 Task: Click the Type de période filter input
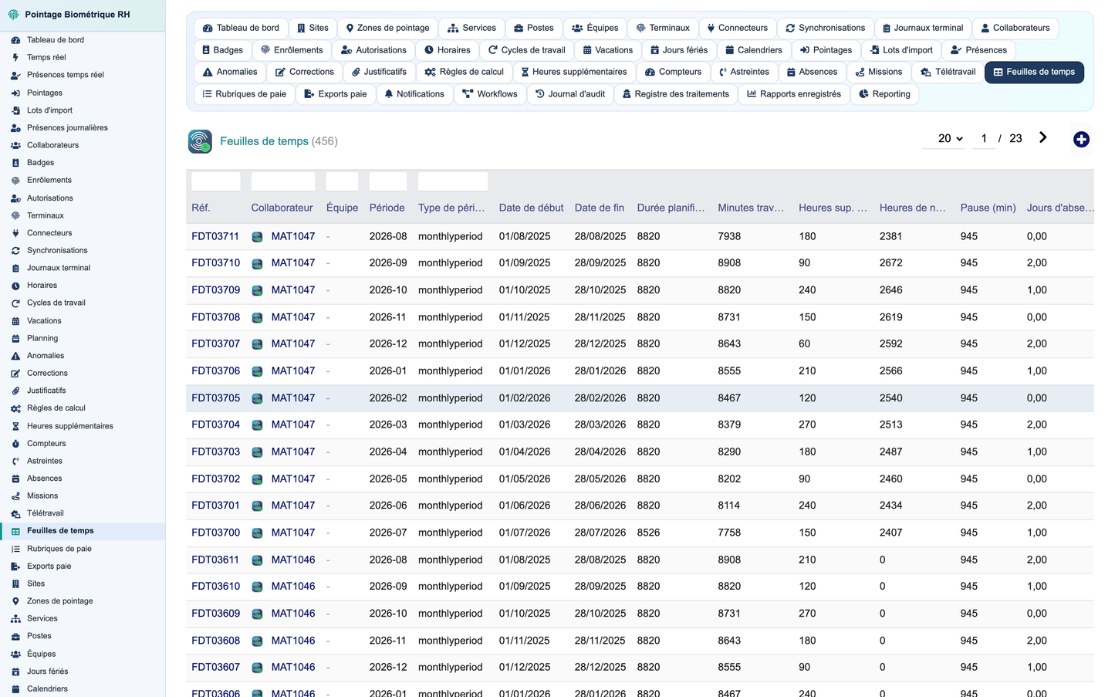pyautogui.click(x=453, y=181)
